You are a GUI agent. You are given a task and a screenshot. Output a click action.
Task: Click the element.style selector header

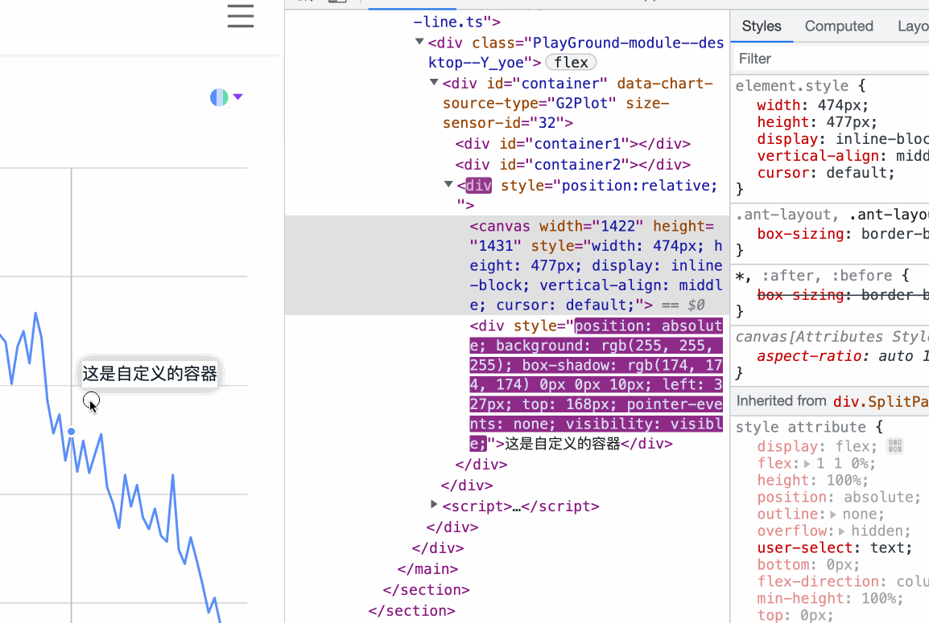click(791, 86)
